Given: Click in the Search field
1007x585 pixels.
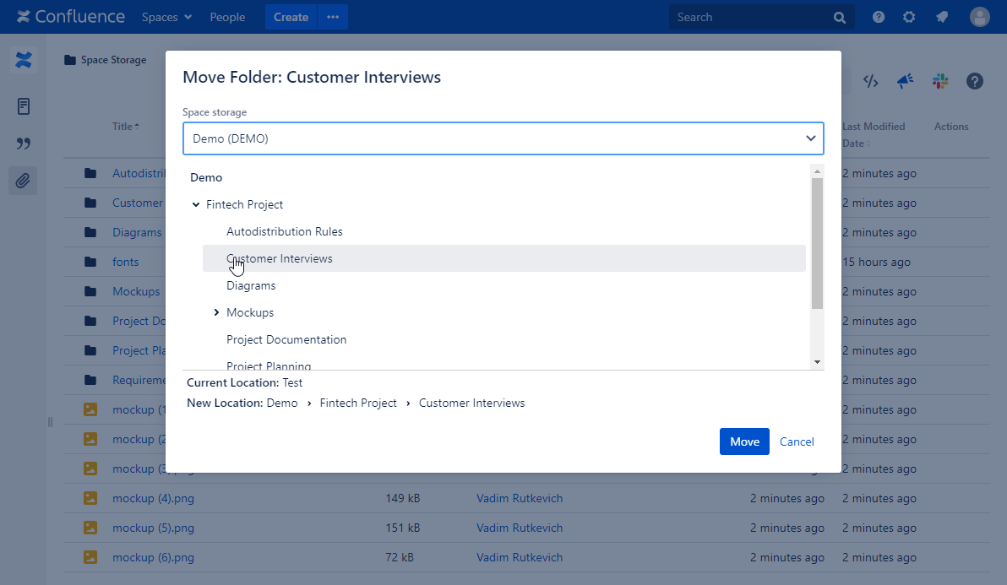Looking at the screenshot, I should click(752, 17).
